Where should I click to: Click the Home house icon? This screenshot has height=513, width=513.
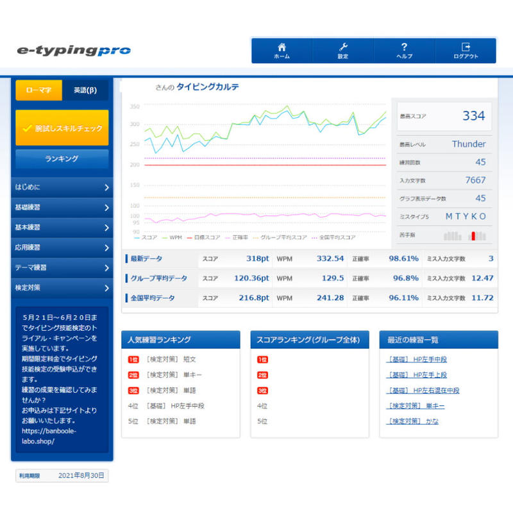click(x=282, y=47)
